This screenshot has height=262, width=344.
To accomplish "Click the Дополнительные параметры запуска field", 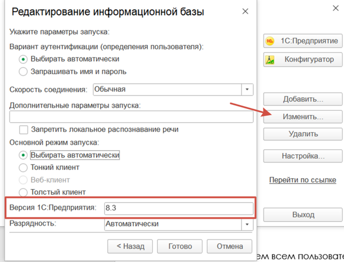I will pyautogui.click(x=131, y=117).
